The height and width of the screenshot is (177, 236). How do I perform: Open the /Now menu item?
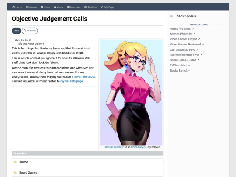tap(45, 7)
